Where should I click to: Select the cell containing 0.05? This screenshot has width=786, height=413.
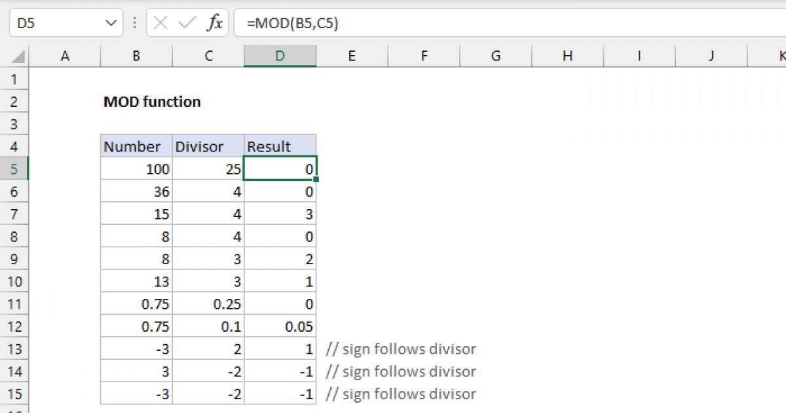click(280, 326)
